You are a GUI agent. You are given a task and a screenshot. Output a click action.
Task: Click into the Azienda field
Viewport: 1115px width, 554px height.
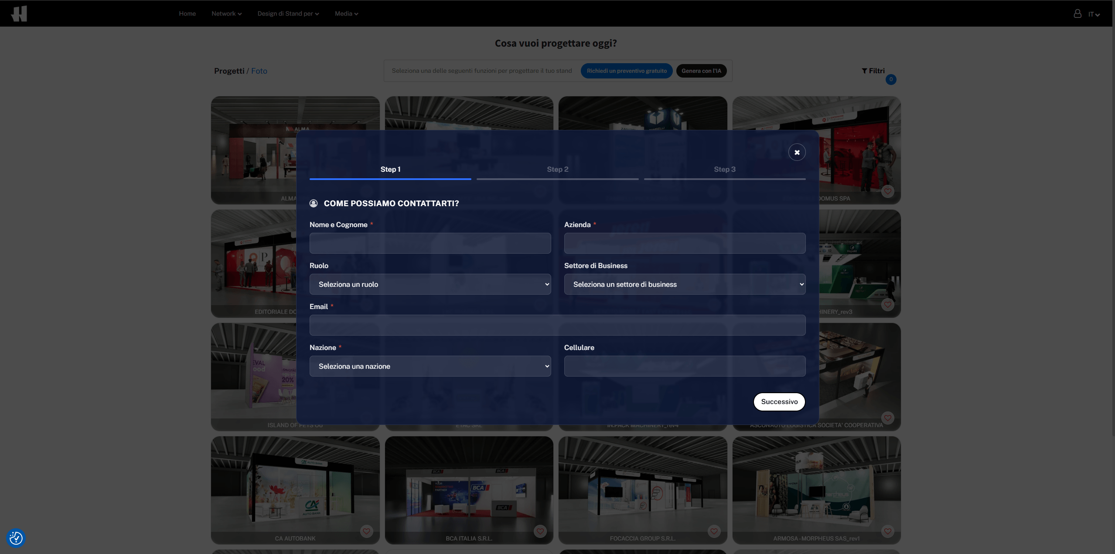pos(685,243)
